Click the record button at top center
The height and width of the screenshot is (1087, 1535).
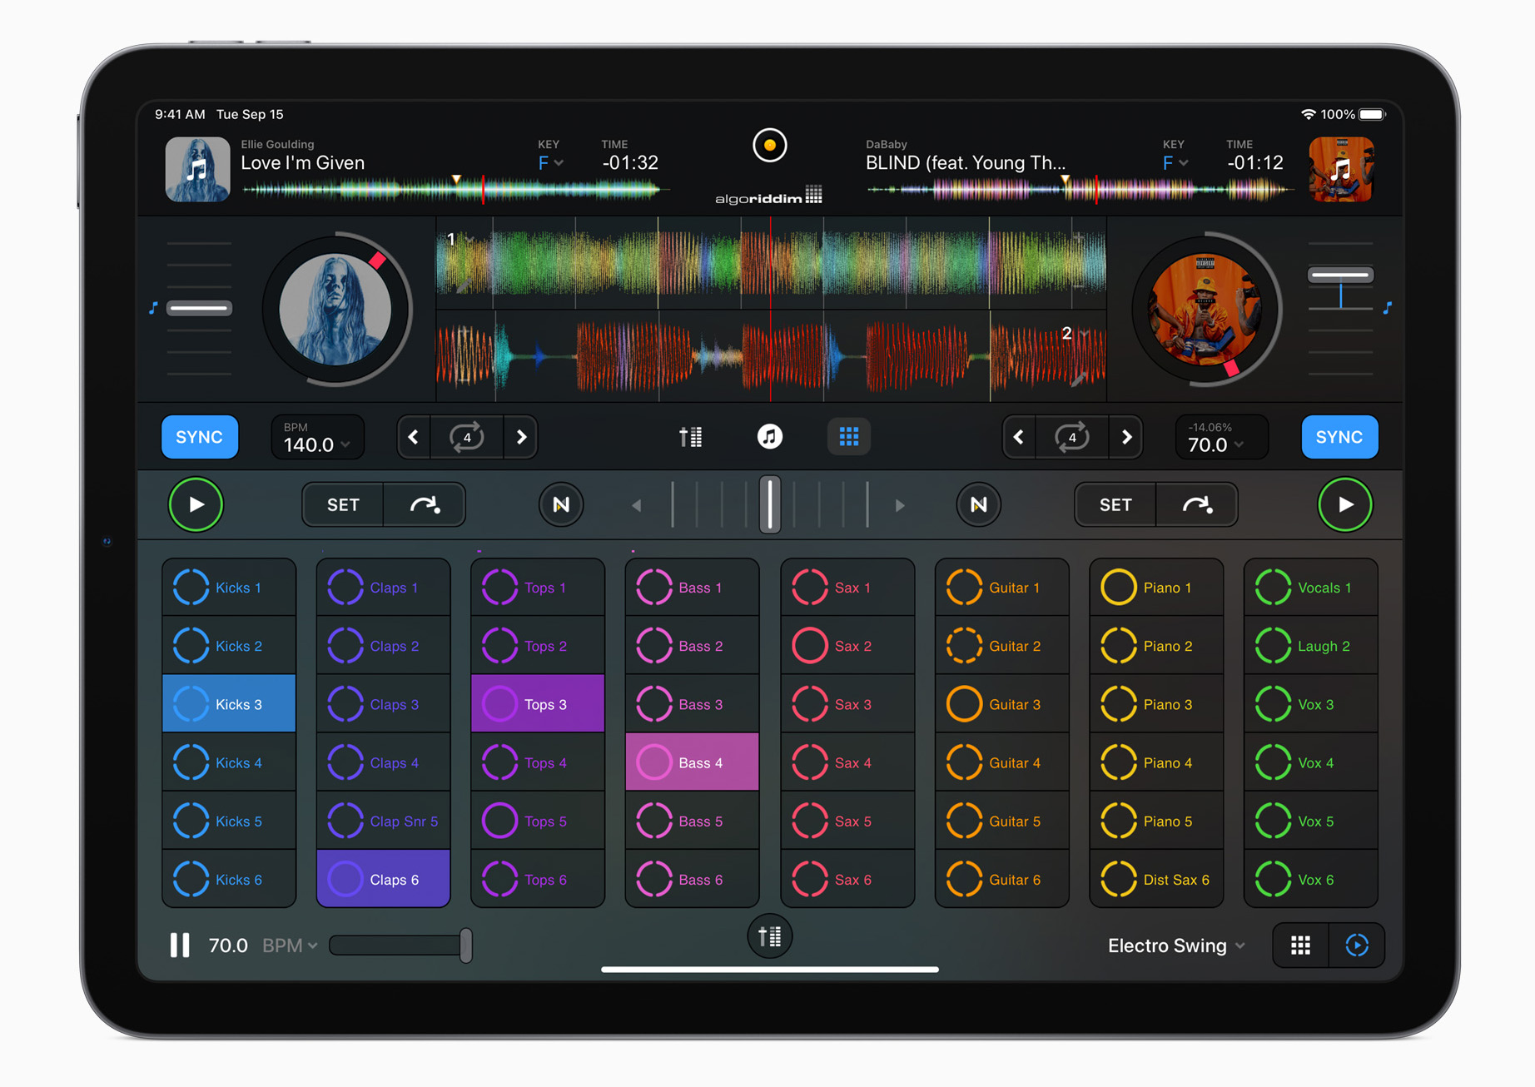769,146
